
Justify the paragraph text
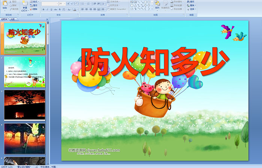pos(95,9)
